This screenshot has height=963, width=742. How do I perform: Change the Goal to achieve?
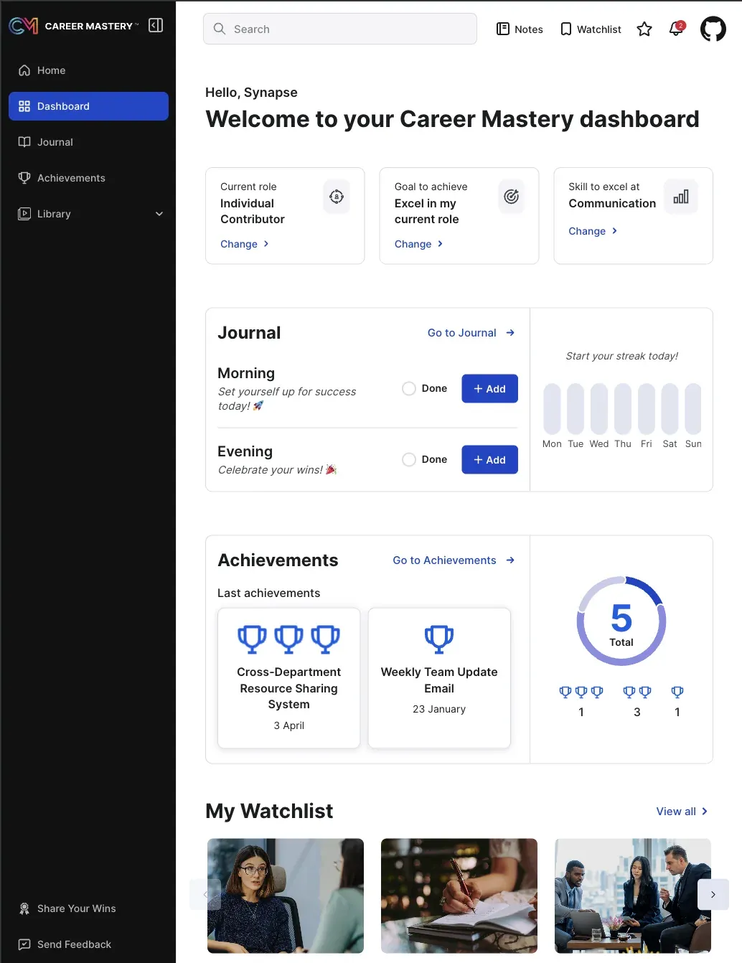coord(419,244)
